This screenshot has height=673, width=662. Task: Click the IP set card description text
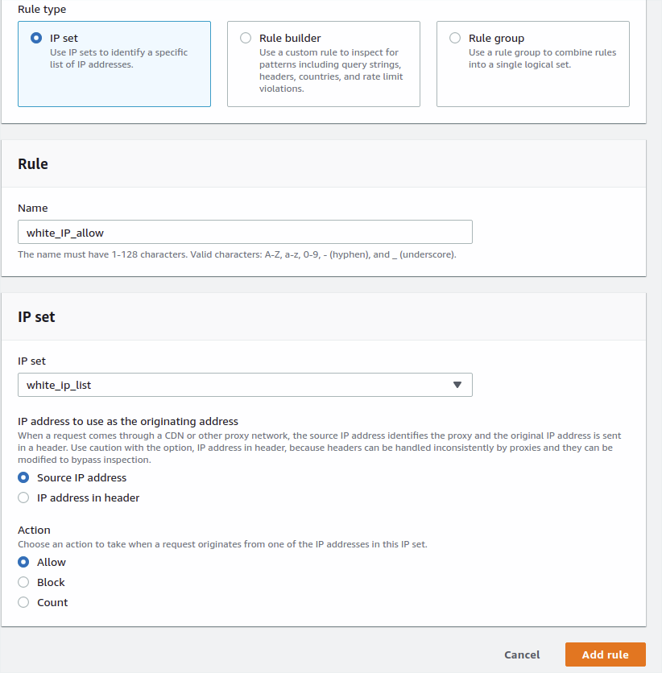(x=118, y=59)
